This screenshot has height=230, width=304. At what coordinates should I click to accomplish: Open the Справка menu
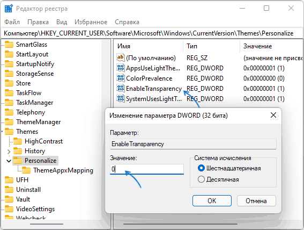click(127, 22)
